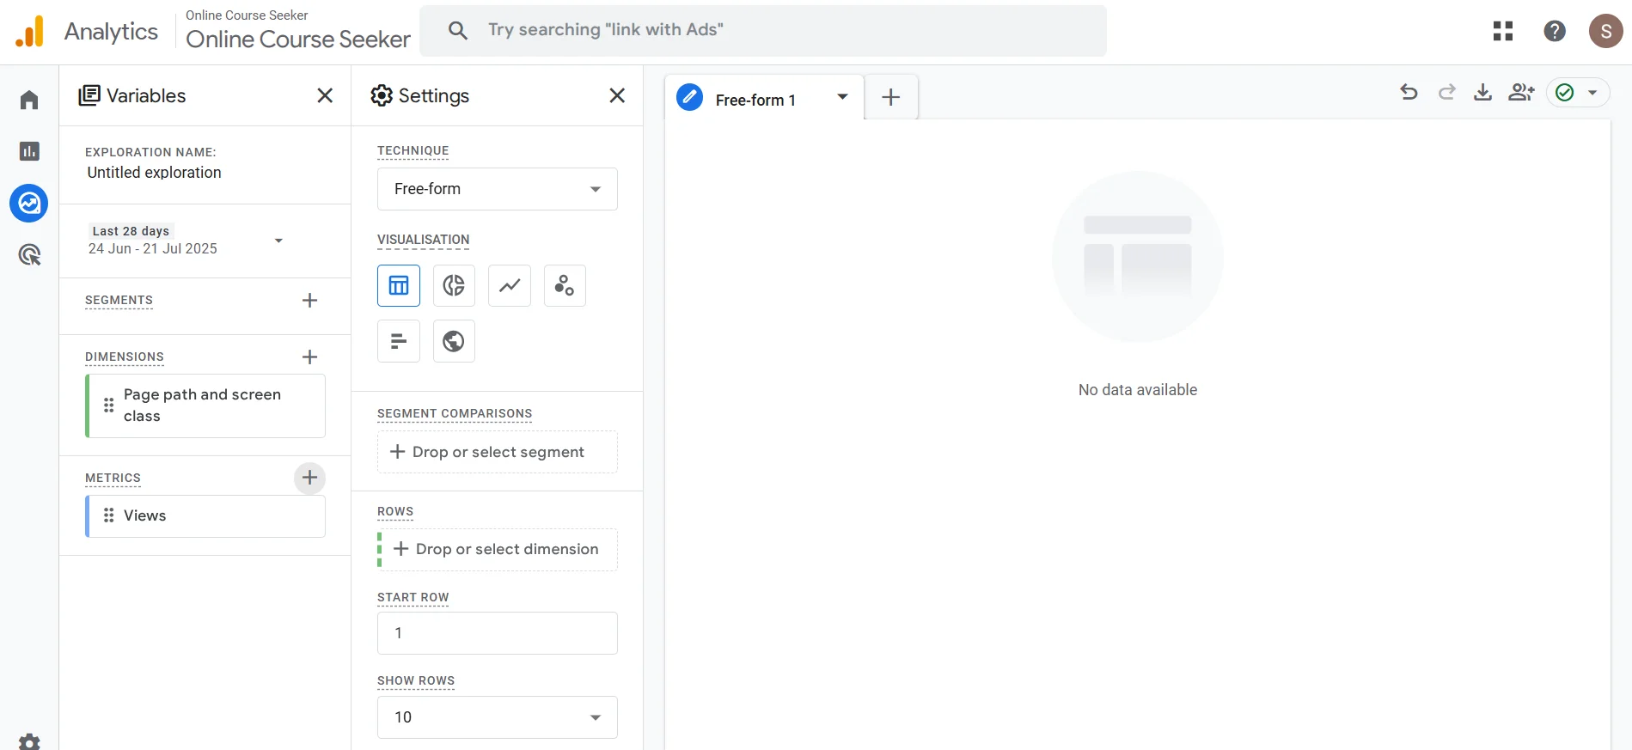Viewport: 1632px width, 750px height.
Task: Add a new metric with plus button
Action: pos(309,478)
